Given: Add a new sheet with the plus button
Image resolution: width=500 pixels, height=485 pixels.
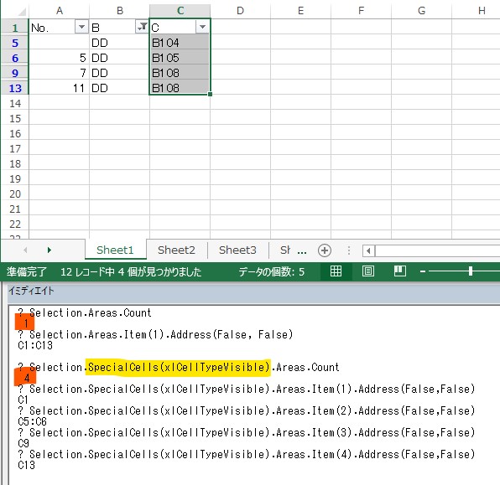Looking at the screenshot, I should coord(325,250).
